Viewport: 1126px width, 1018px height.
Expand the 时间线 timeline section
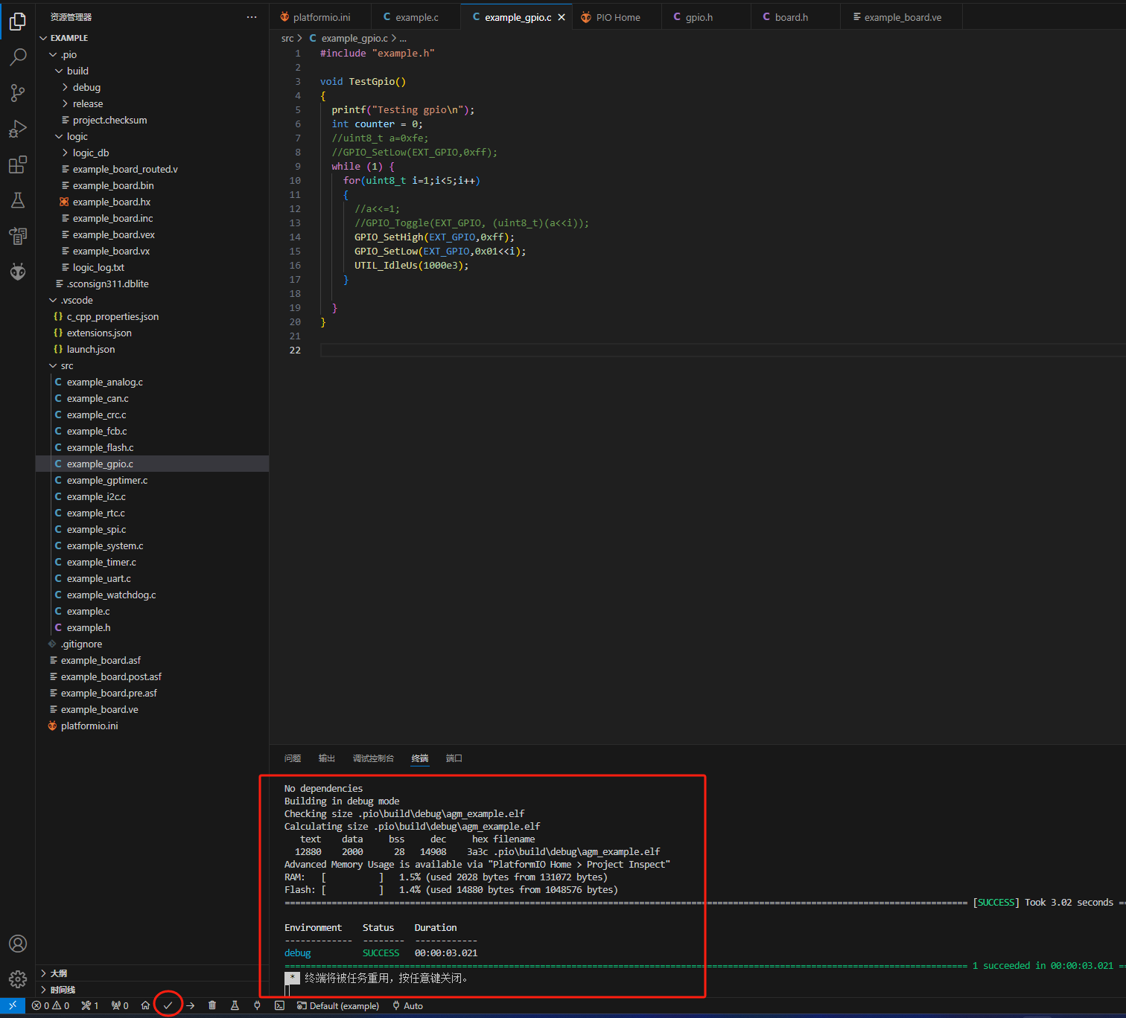tap(152, 990)
